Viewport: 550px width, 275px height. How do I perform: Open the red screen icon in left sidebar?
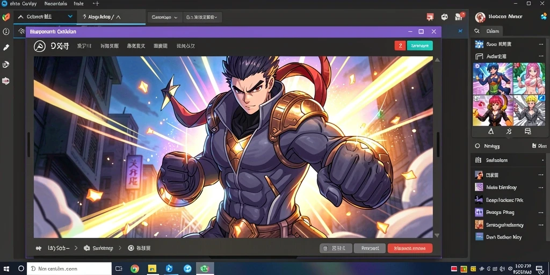pos(6,81)
